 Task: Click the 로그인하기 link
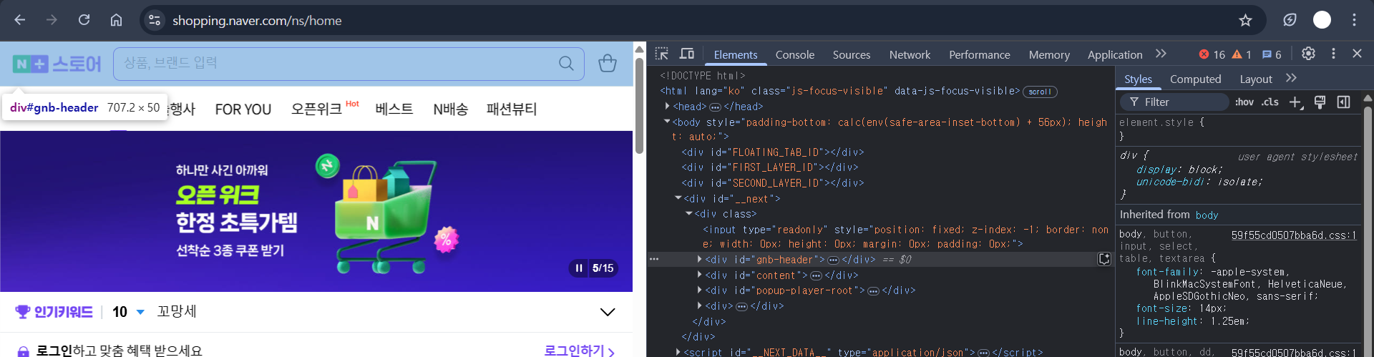tap(579, 351)
